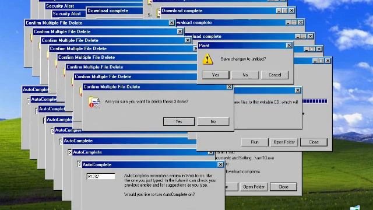Click Cancel in the Paint dialog

[275, 75]
